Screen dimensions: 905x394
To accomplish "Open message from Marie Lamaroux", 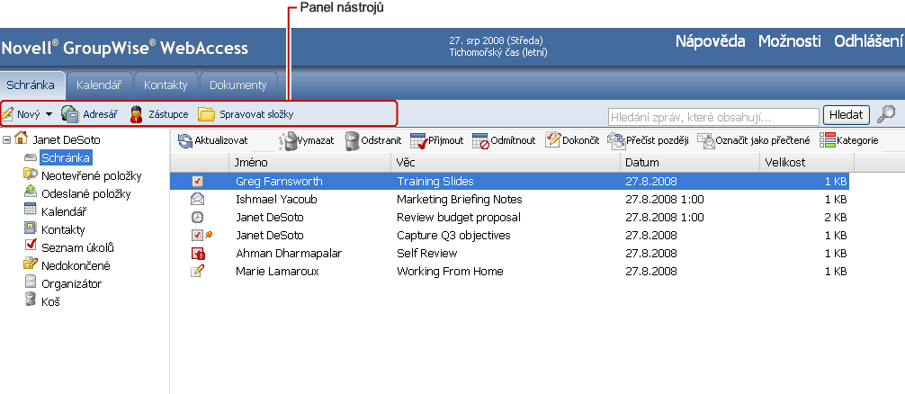I will coord(278,271).
